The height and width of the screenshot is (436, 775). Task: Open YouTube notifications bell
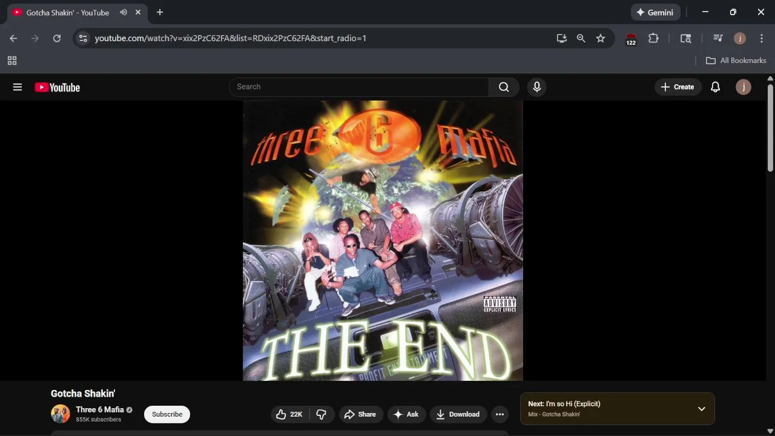715,87
